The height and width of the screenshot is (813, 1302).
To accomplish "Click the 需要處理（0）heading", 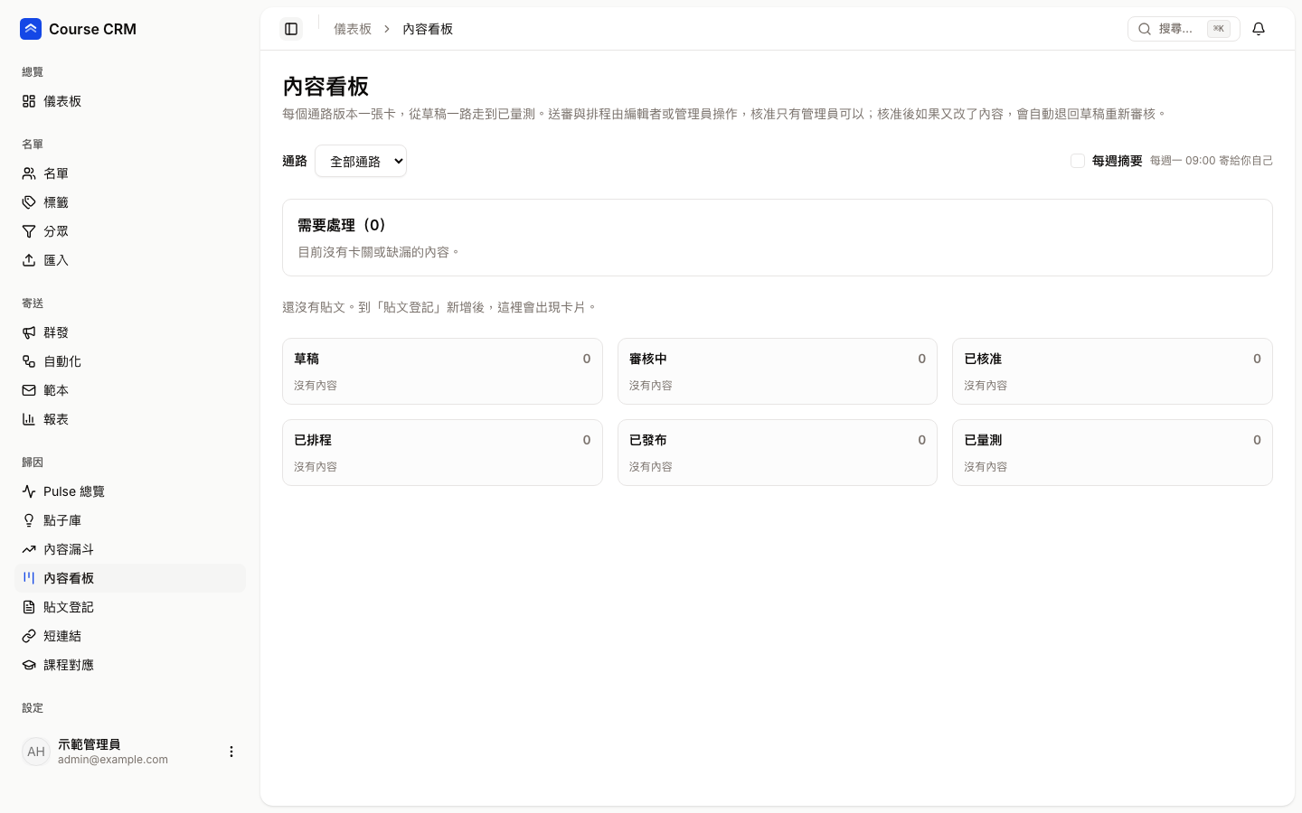I will [x=344, y=225].
